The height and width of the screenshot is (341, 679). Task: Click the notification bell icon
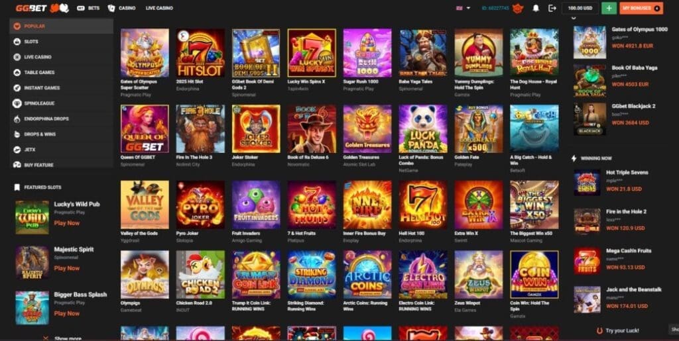click(x=536, y=8)
